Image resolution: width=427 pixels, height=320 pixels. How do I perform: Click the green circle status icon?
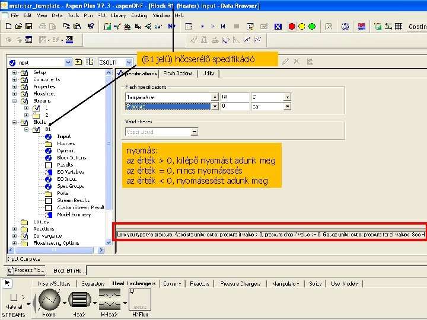click(x=312, y=27)
